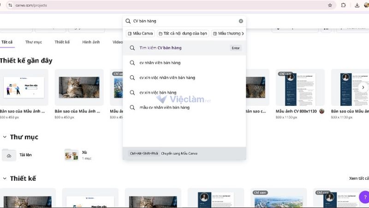Image resolution: width=369 pixels, height=208 pixels.
Task: Pick the 'mẫu cv nhân viên bán hàng' suggestion
Action: click(x=184, y=107)
